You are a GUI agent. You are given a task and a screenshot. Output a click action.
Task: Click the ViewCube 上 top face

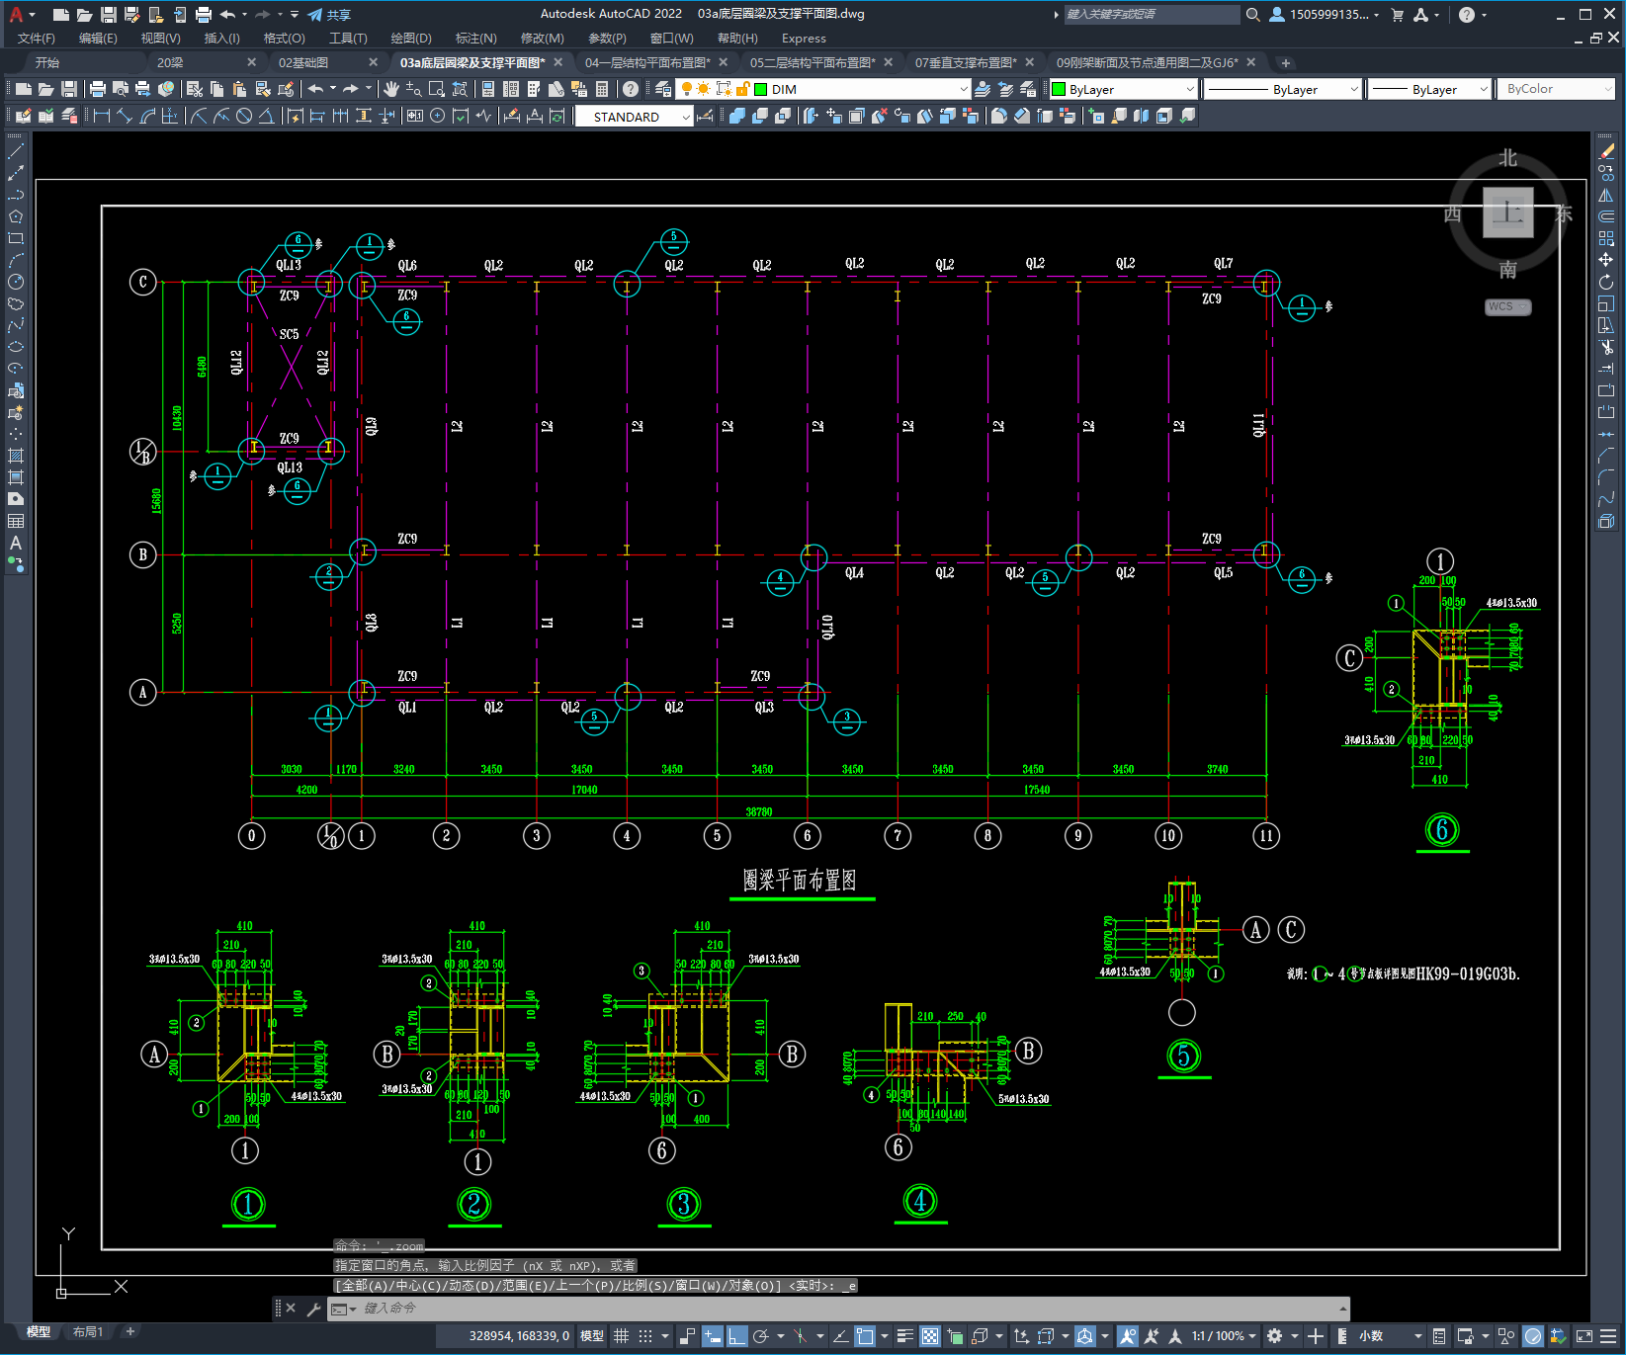1508,212
